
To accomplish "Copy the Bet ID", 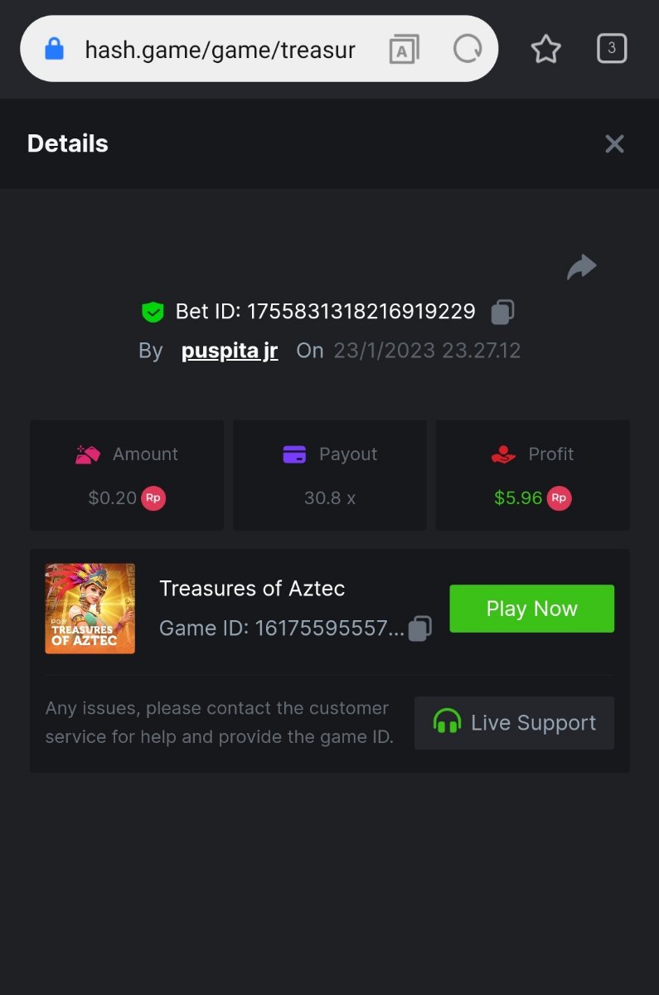I will point(502,312).
